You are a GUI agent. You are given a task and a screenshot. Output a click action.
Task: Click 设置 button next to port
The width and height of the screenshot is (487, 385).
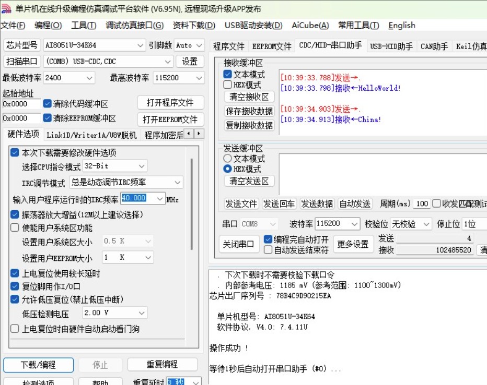(x=190, y=62)
